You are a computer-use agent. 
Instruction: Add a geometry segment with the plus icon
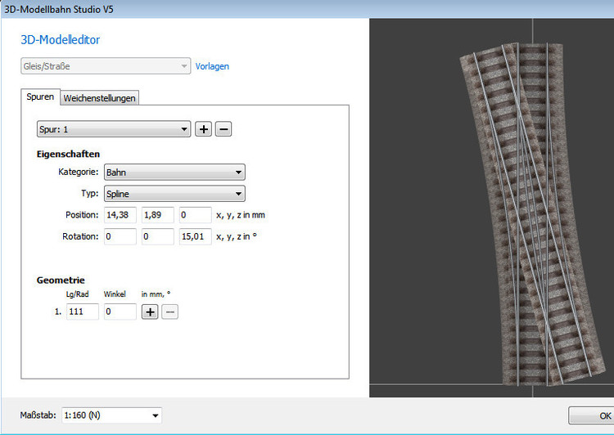[x=150, y=312]
